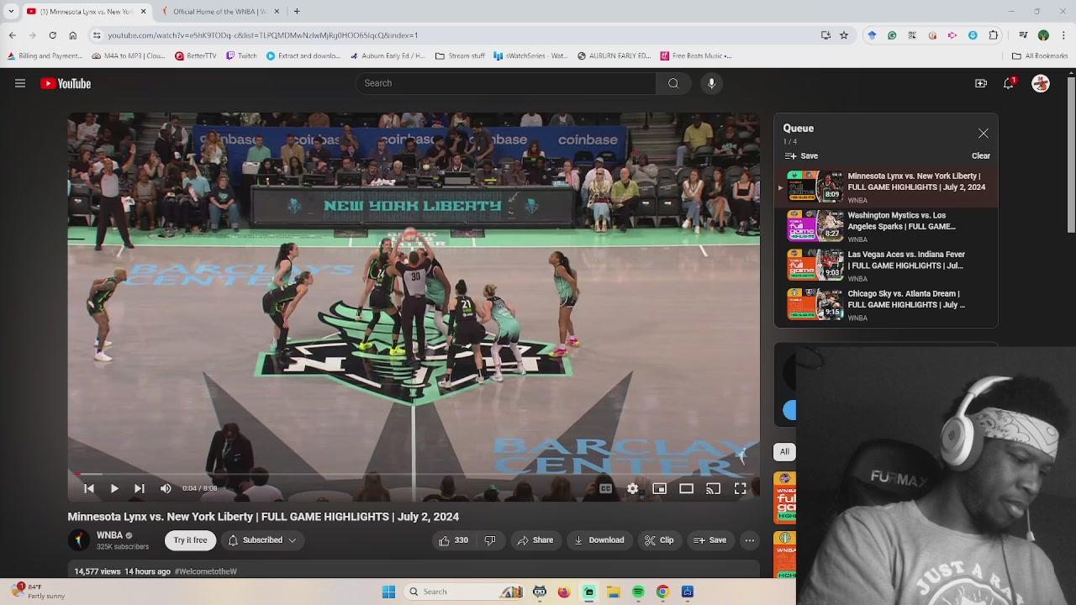
Task: Cast video to a device
Action: pos(713,488)
